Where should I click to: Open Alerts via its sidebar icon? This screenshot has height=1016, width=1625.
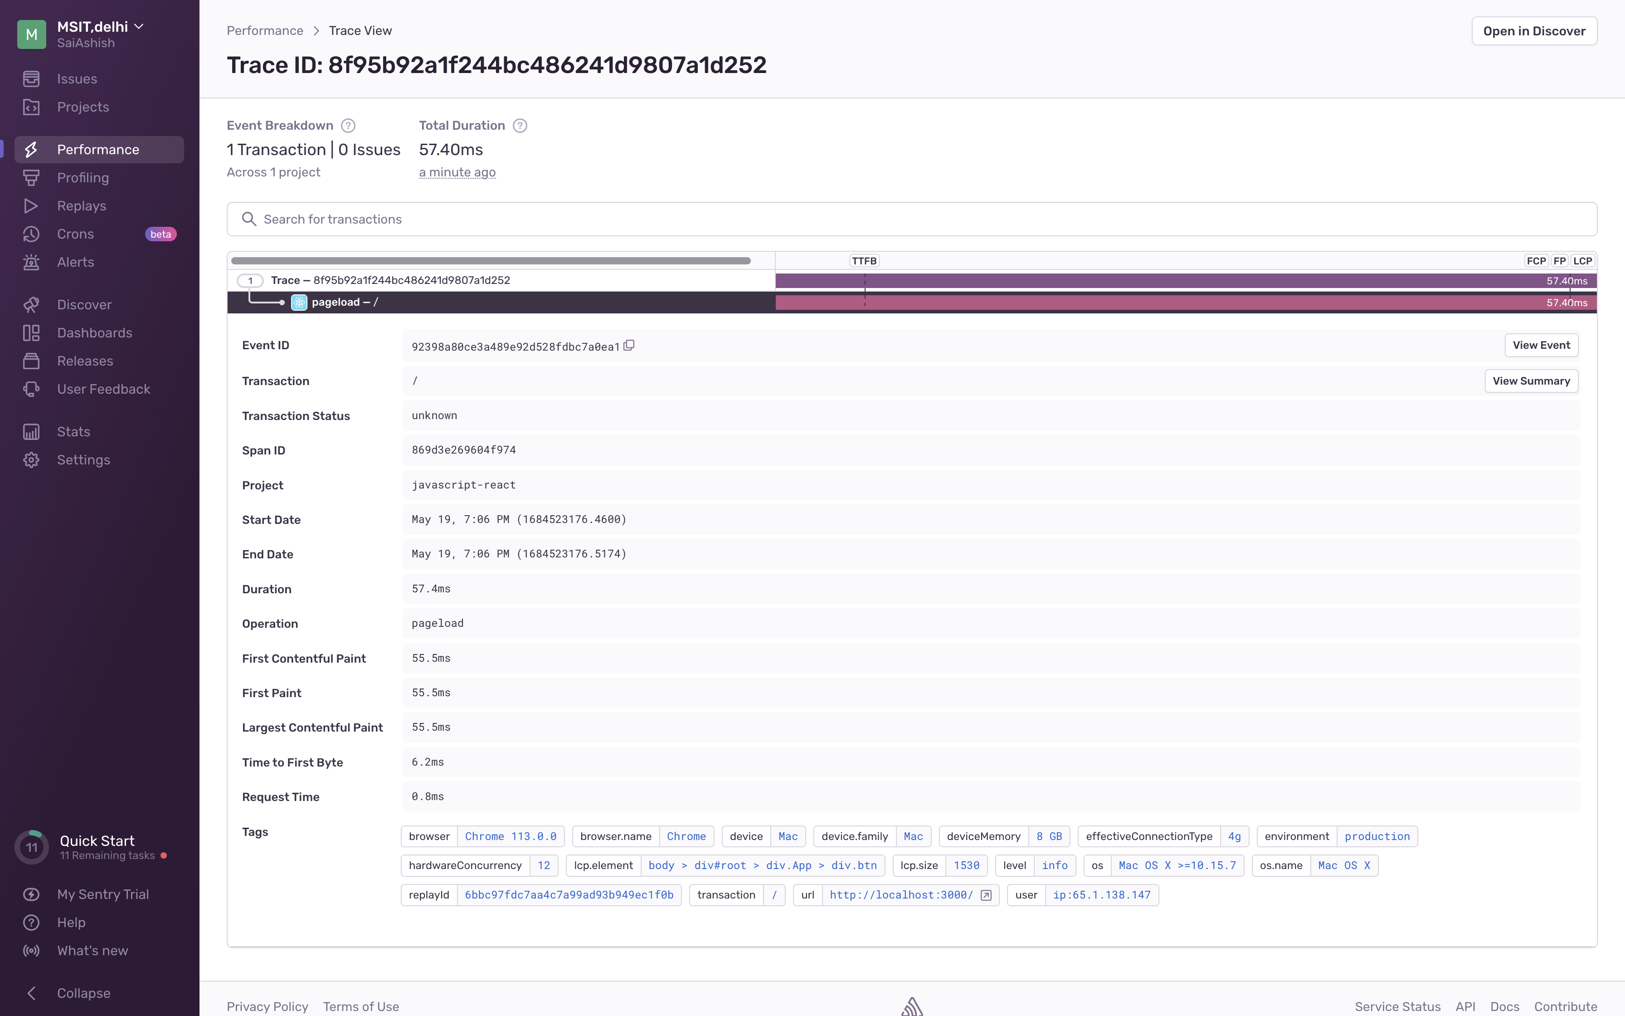pos(32,262)
